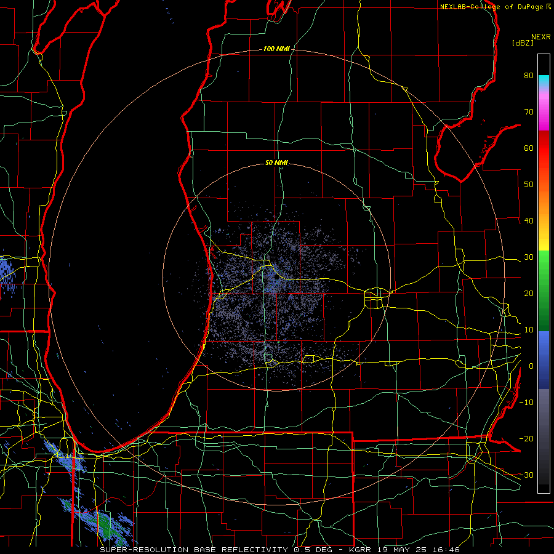Click the -20 dBZ scale value
The width and height of the screenshot is (554, 554).
coord(526,438)
